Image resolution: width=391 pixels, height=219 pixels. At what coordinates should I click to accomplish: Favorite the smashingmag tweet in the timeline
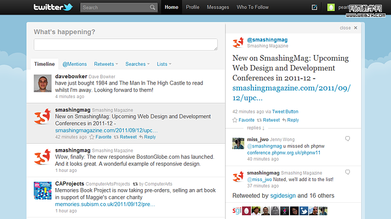coord(100,137)
